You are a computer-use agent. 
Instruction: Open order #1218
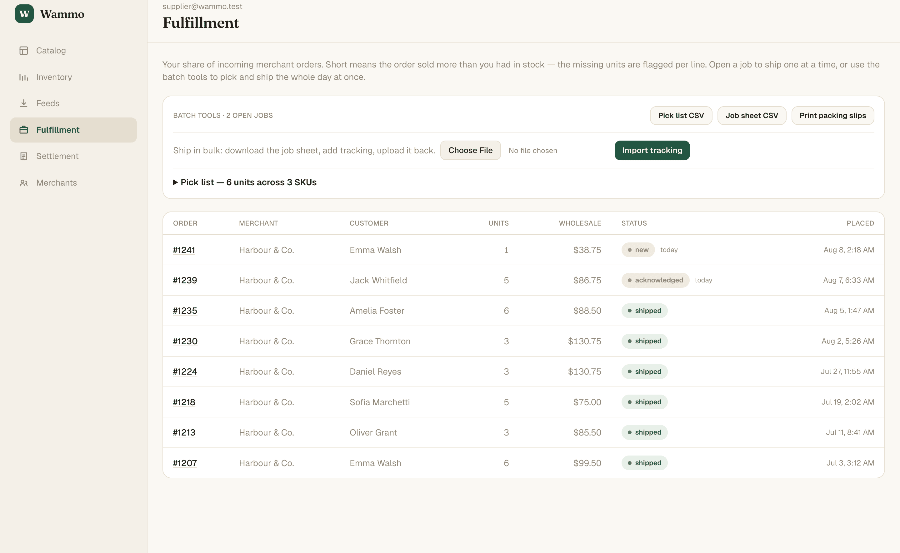(x=184, y=402)
